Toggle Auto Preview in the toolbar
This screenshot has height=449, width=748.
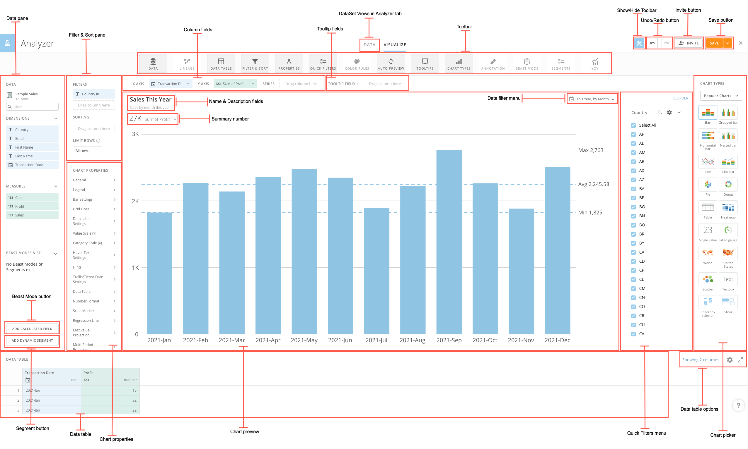tap(391, 63)
